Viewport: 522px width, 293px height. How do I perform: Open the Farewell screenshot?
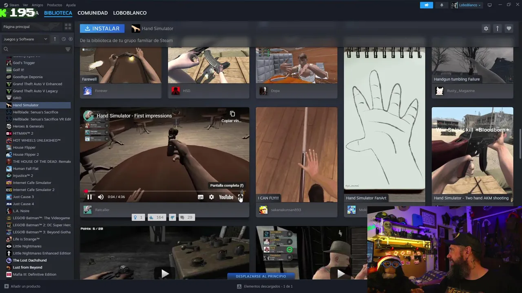pyautogui.click(x=121, y=65)
